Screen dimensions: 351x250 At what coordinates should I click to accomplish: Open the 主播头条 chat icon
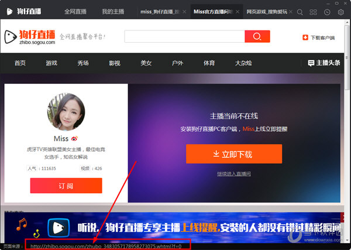311,63
